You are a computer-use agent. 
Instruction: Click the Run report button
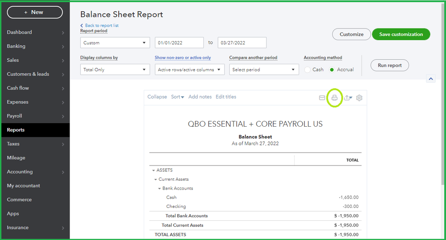[x=389, y=66]
